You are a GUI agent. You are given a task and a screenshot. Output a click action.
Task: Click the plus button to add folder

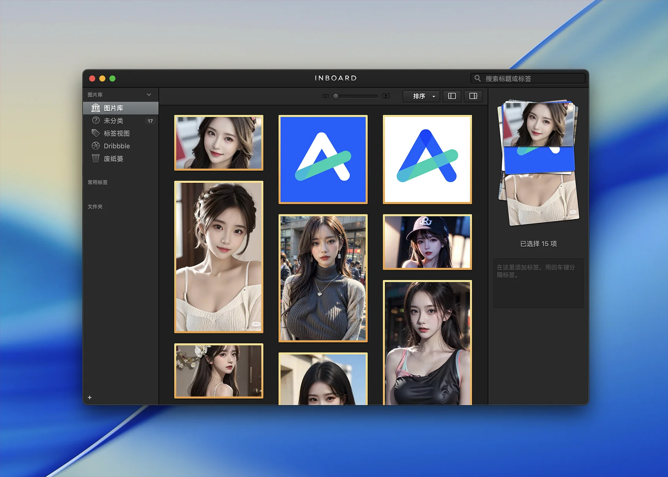click(90, 398)
